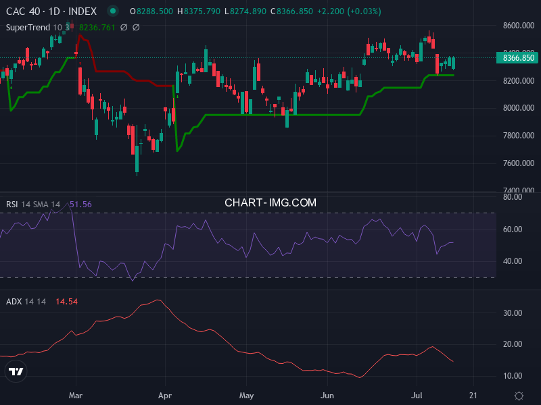Click the ADX value 14.54
The width and height of the screenshot is (541, 405).
[x=66, y=301]
